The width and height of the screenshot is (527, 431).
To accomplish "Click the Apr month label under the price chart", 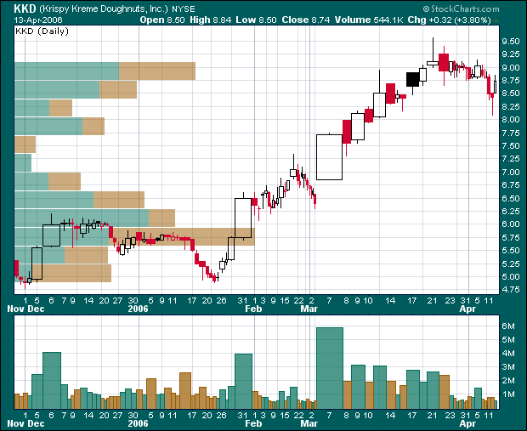I will tap(467, 309).
